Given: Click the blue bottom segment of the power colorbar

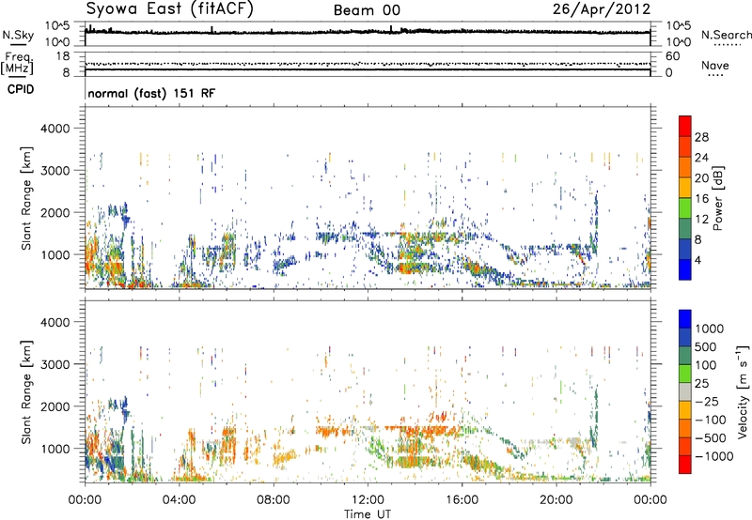Looking at the screenshot, I should pos(685,270).
